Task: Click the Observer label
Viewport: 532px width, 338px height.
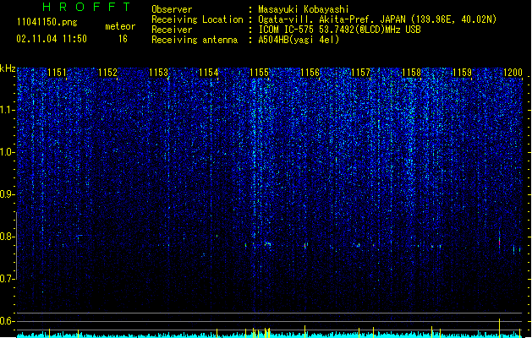Action: [172, 9]
